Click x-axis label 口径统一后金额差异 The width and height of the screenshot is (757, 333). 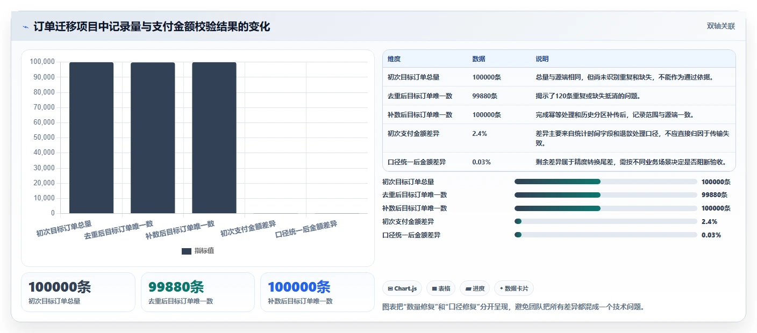[306, 230]
